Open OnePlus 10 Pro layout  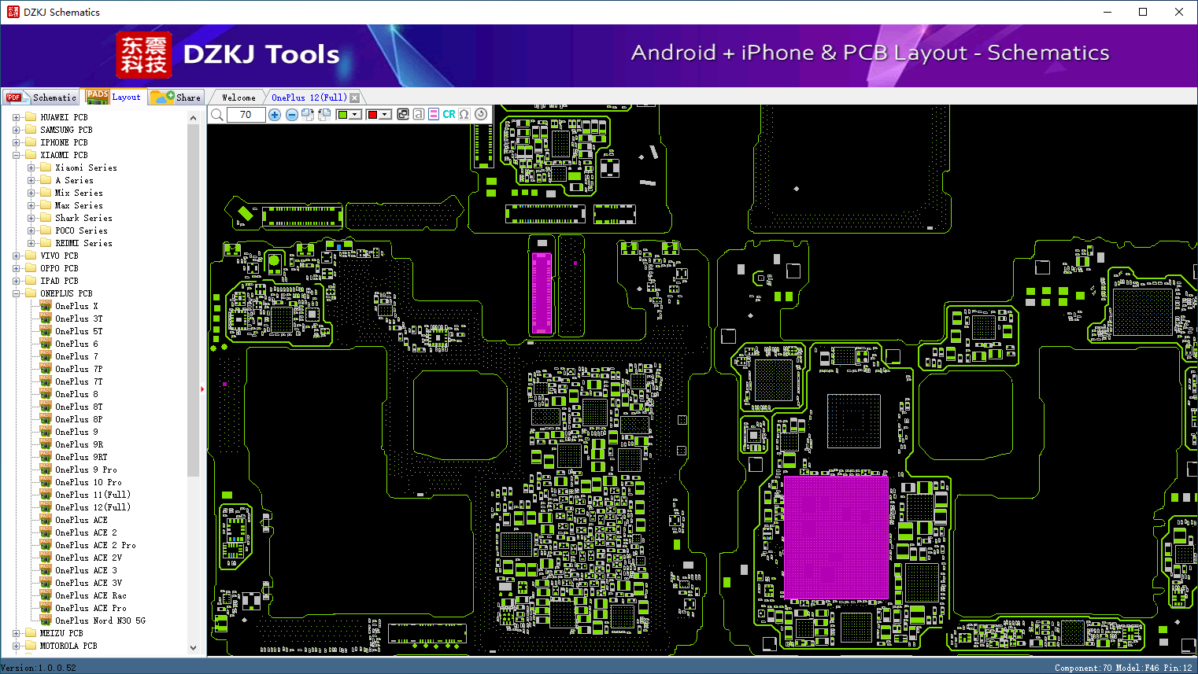click(88, 482)
